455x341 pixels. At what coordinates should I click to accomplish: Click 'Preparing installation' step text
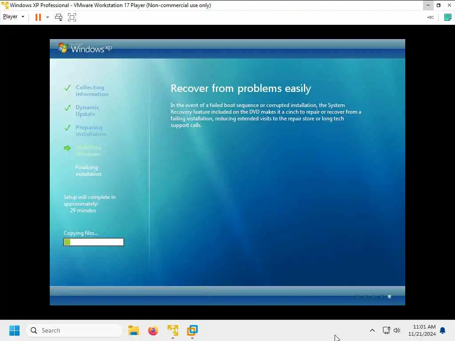(x=91, y=131)
